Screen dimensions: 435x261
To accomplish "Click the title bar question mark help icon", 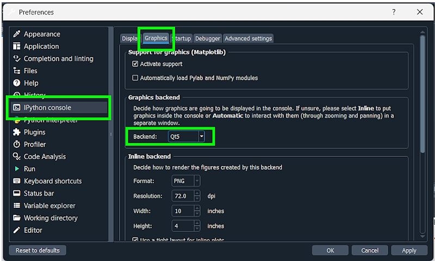I will tap(394, 12).
